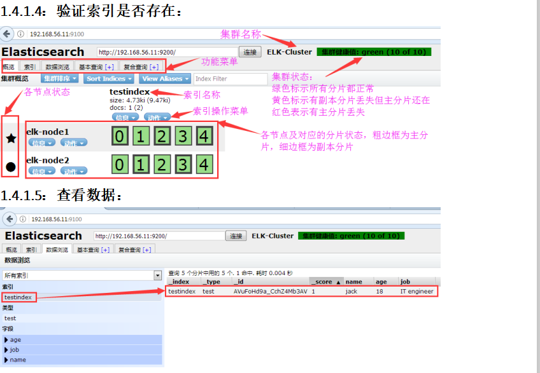Click the cell 'IT engineer'

(x=416, y=291)
